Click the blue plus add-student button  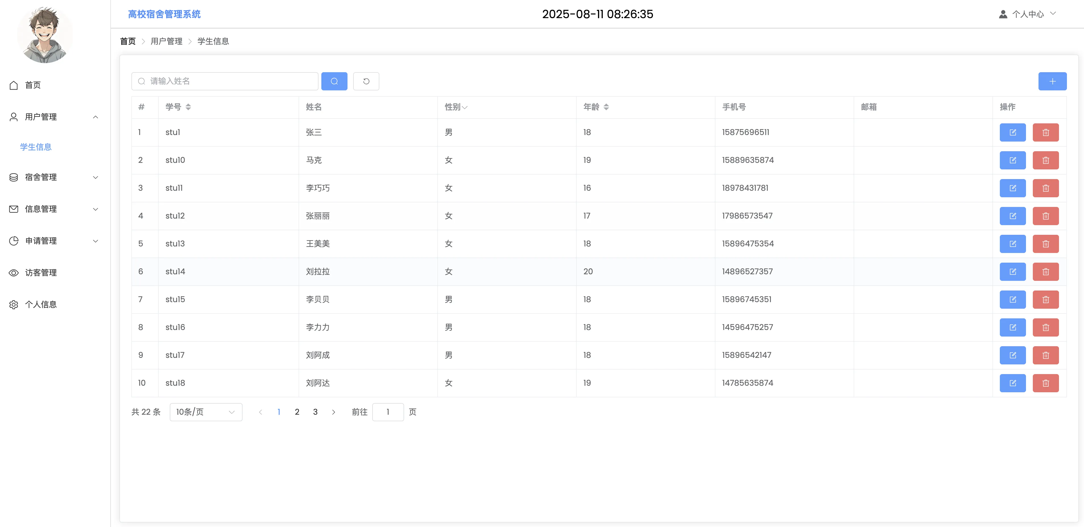[1052, 81]
